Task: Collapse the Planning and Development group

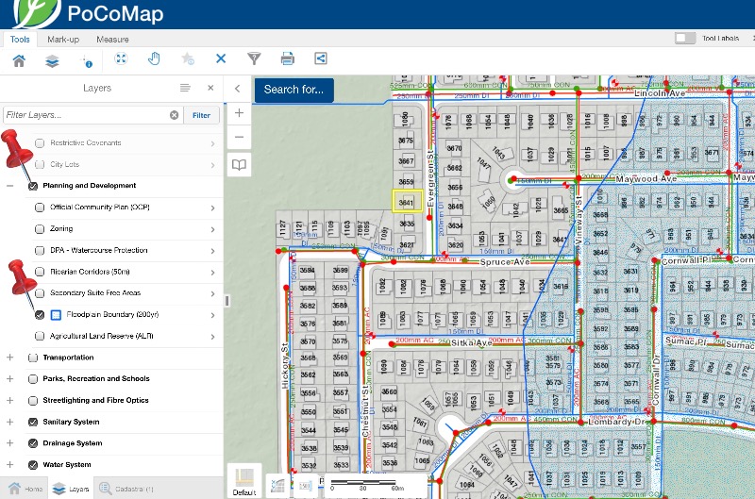Action: (10, 186)
